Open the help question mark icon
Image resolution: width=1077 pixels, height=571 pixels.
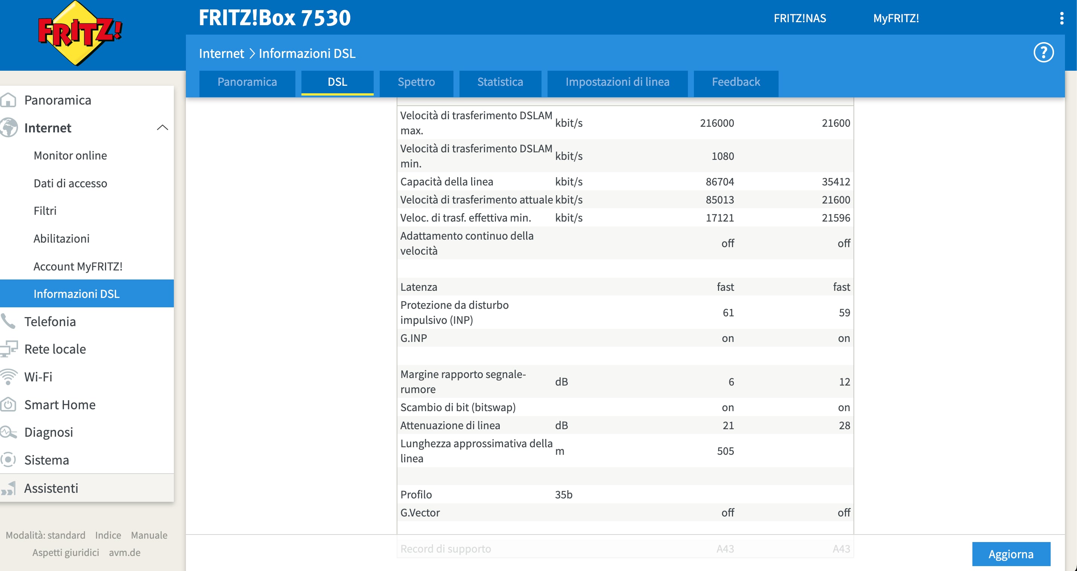pos(1043,53)
